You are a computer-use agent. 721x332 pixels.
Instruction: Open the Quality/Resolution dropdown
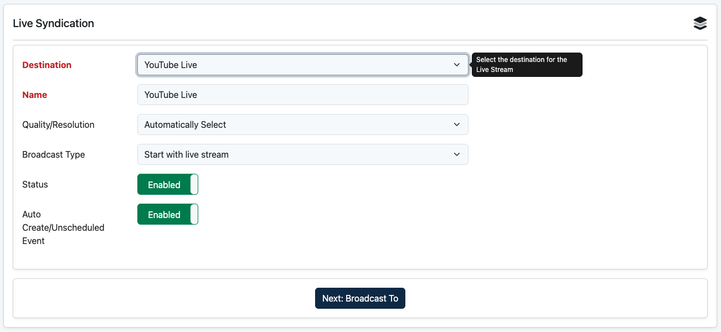point(302,124)
